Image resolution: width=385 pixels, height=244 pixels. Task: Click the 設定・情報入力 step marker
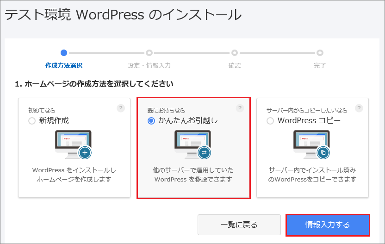coord(149,53)
